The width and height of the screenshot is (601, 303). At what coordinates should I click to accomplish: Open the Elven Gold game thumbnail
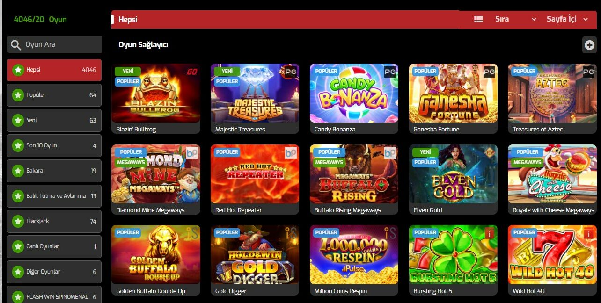pos(453,174)
